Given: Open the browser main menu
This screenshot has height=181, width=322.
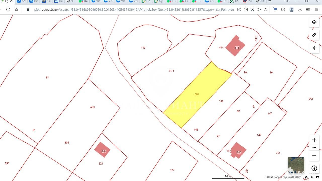Looking at the screenshot, I should tap(317, 9).
